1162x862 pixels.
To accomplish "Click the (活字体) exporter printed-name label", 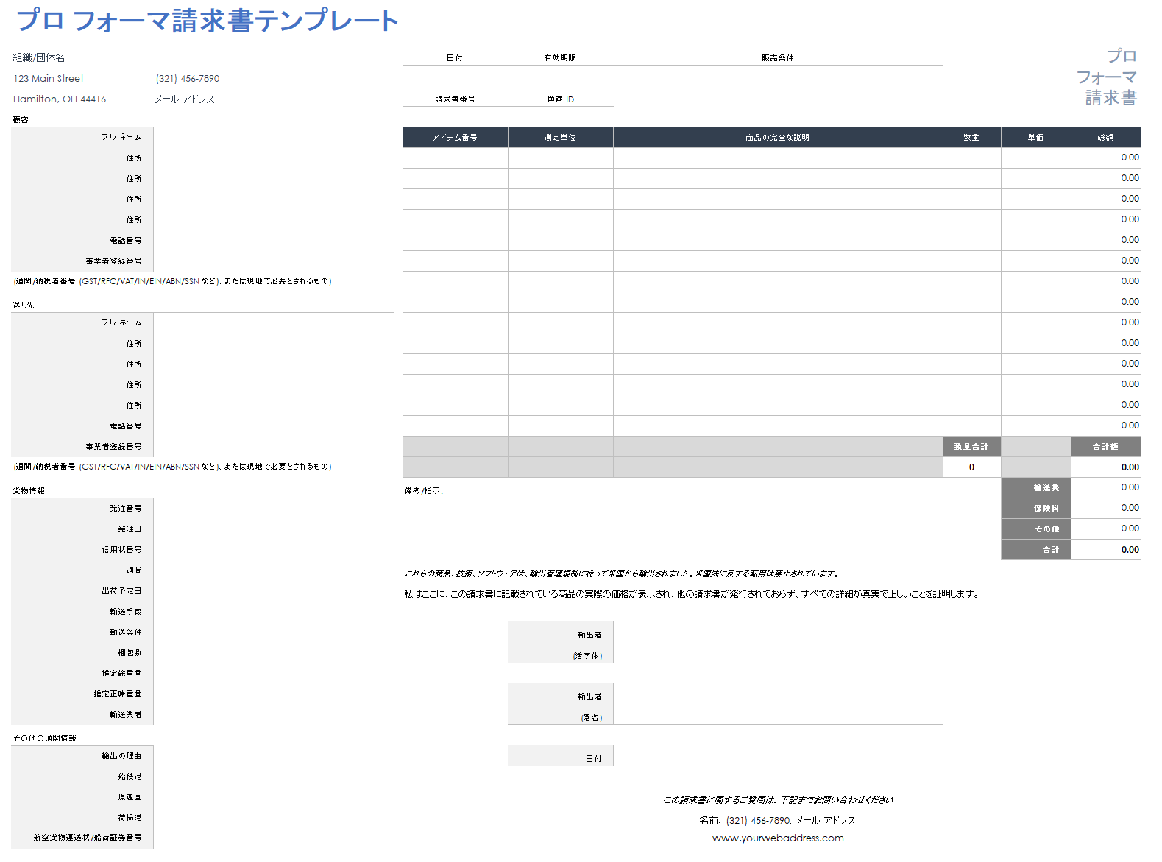I will pyautogui.click(x=588, y=655).
